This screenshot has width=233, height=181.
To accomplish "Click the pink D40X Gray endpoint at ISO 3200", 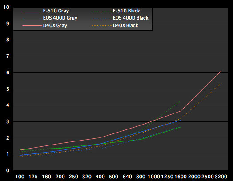I will pyautogui.click(x=221, y=71).
